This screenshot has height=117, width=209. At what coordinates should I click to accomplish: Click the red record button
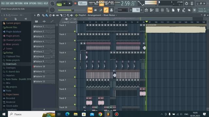(75, 4)
